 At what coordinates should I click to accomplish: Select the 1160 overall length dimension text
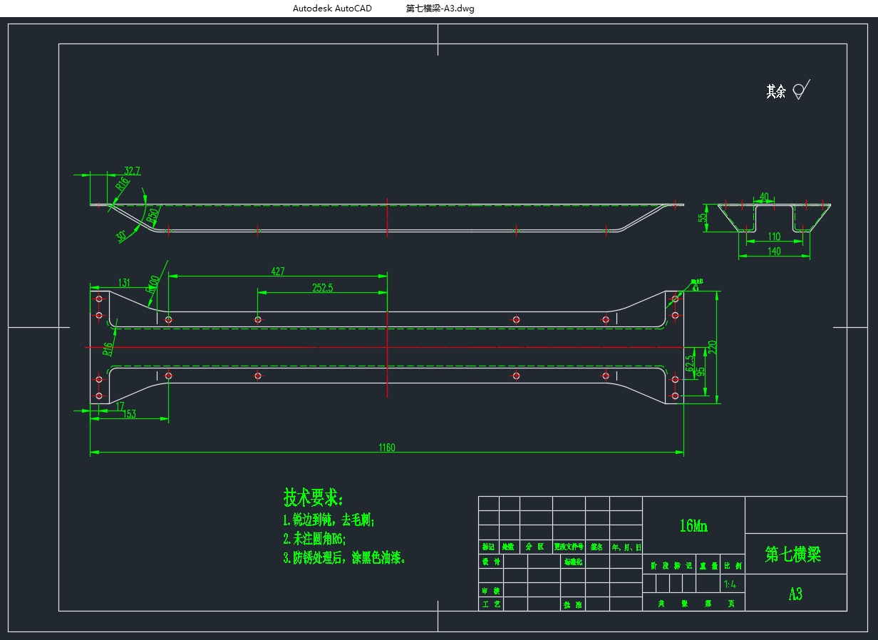(386, 448)
